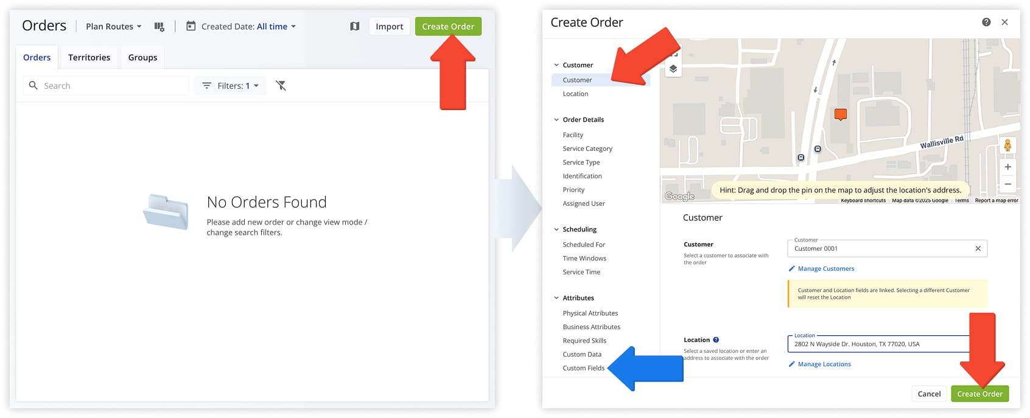Viewport: 1030px width, 418px height.
Task: Collapse the Attributes section
Action: [556, 298]
